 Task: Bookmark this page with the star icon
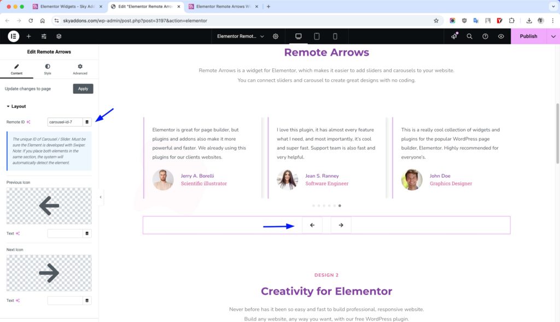pos(436,21)
